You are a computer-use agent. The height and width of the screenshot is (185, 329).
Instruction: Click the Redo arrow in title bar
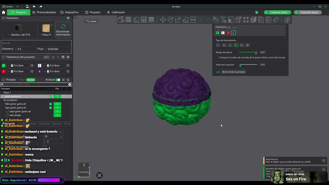click(41, 6)
